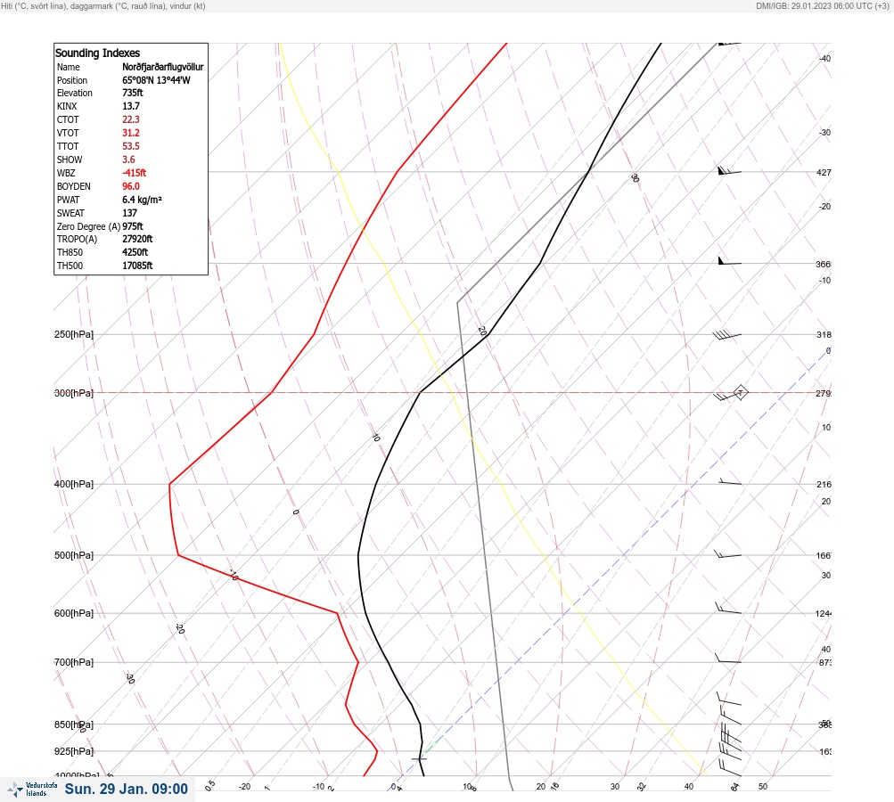This screenshot has width=894, height=802.
Task: Click the WBZ value '-415ft'
Action: [134, 173]
